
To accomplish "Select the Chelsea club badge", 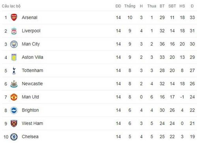I will [x=14, y=137].
